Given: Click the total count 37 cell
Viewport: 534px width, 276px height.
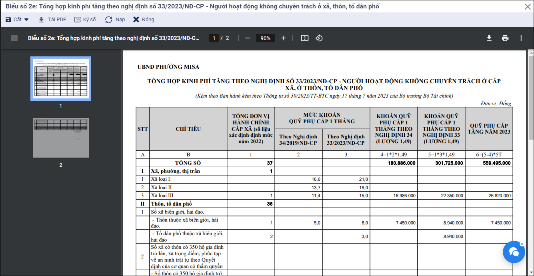Looking at the screenshot, I should pyautogui.click(x=251, y=163).
